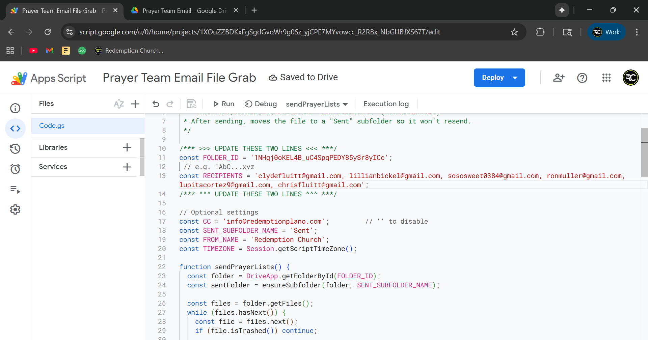Screen dimensions: 648x340
Task: Select the Code.gs file
Action: pos(52,126)
